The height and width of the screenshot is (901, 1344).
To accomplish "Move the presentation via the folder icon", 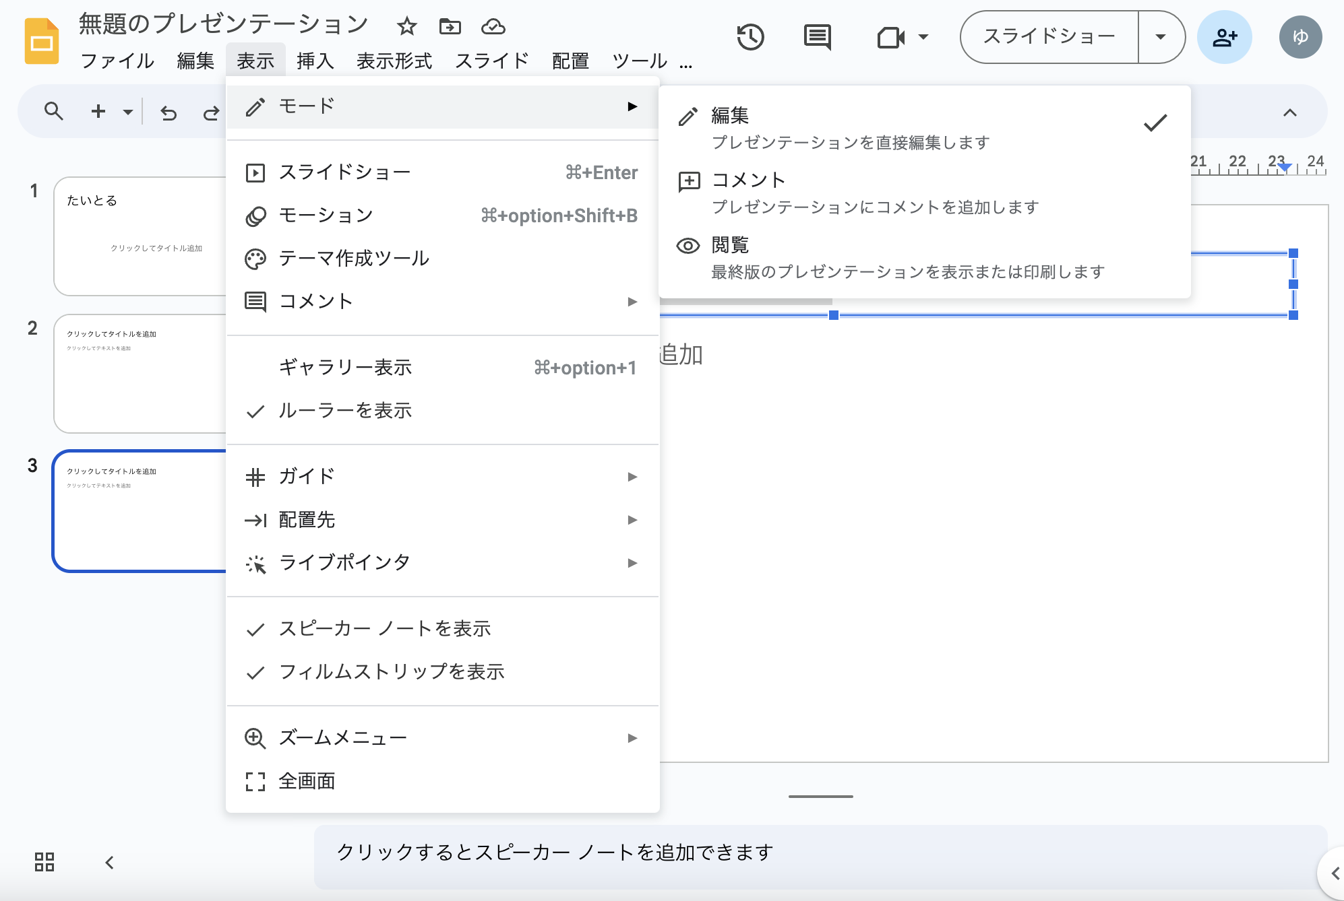I will (450, 27).
